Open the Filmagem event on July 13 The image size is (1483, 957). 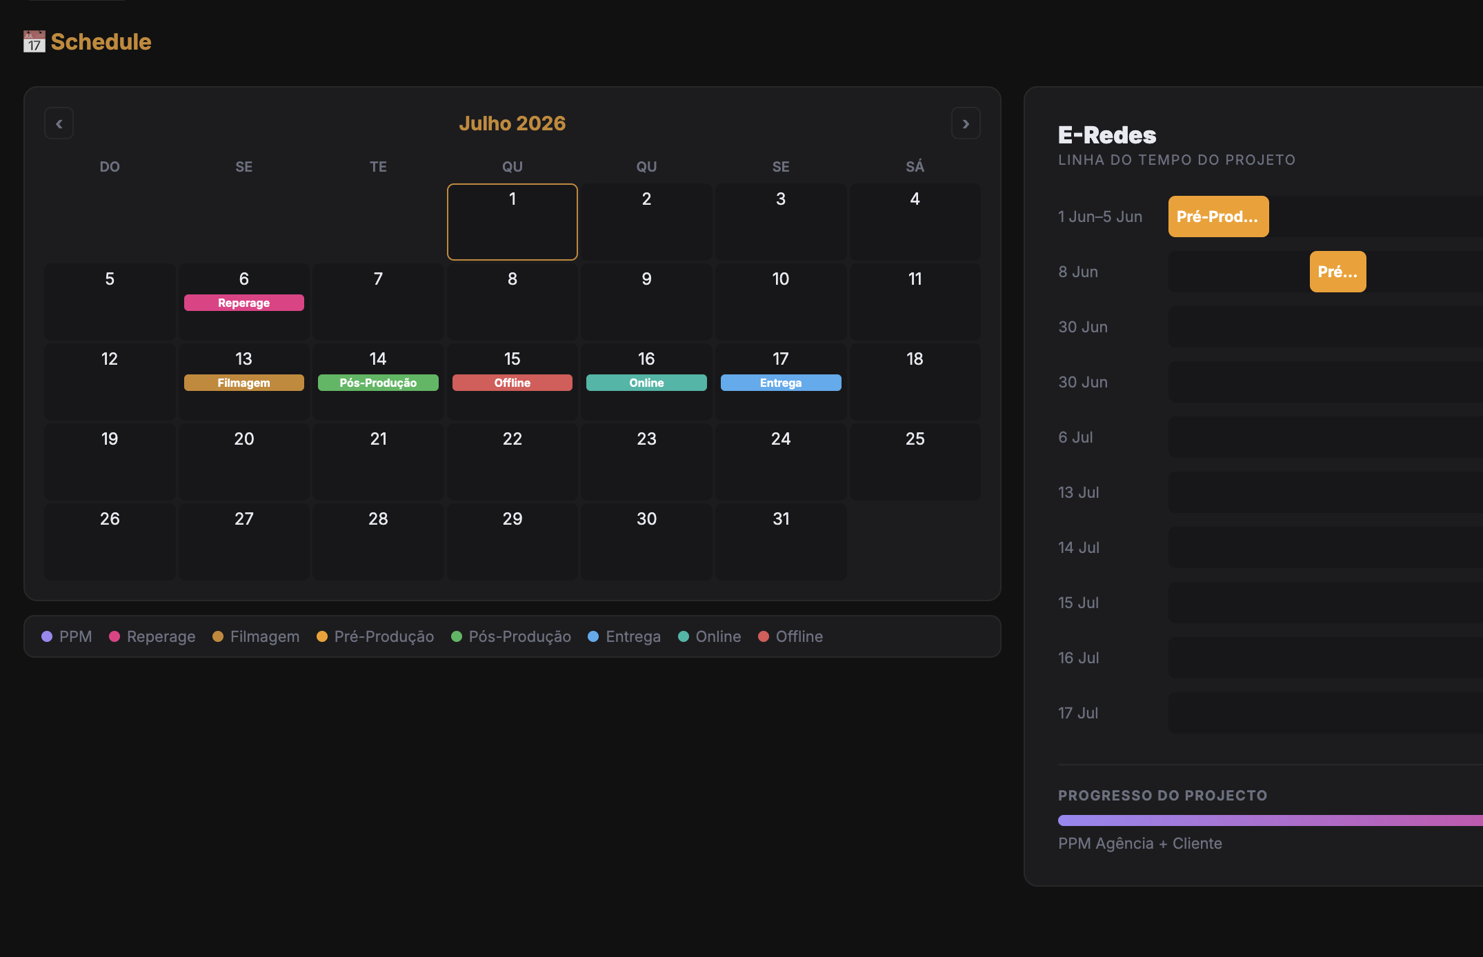click(x=244, y=383)
